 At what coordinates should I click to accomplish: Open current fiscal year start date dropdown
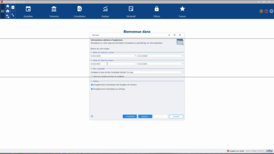(135, 56)
